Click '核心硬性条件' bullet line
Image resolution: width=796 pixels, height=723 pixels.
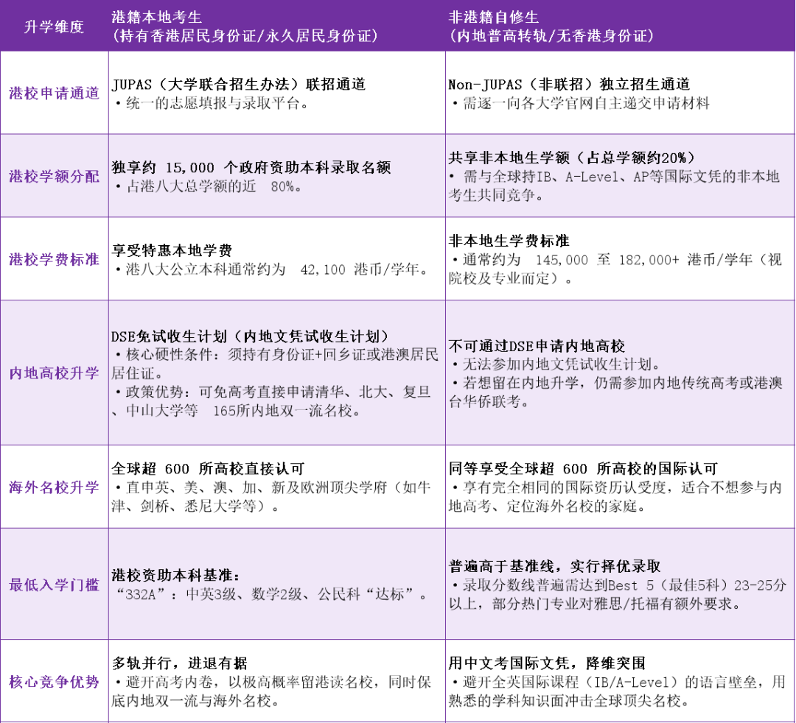coord(275,364)
